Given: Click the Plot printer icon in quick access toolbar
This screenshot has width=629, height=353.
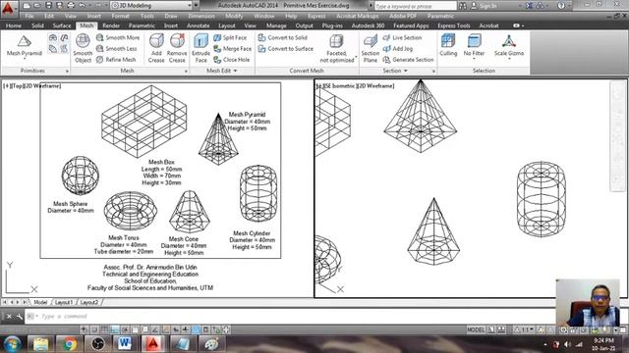Looking at the screenshot, I should coord(71,6).
